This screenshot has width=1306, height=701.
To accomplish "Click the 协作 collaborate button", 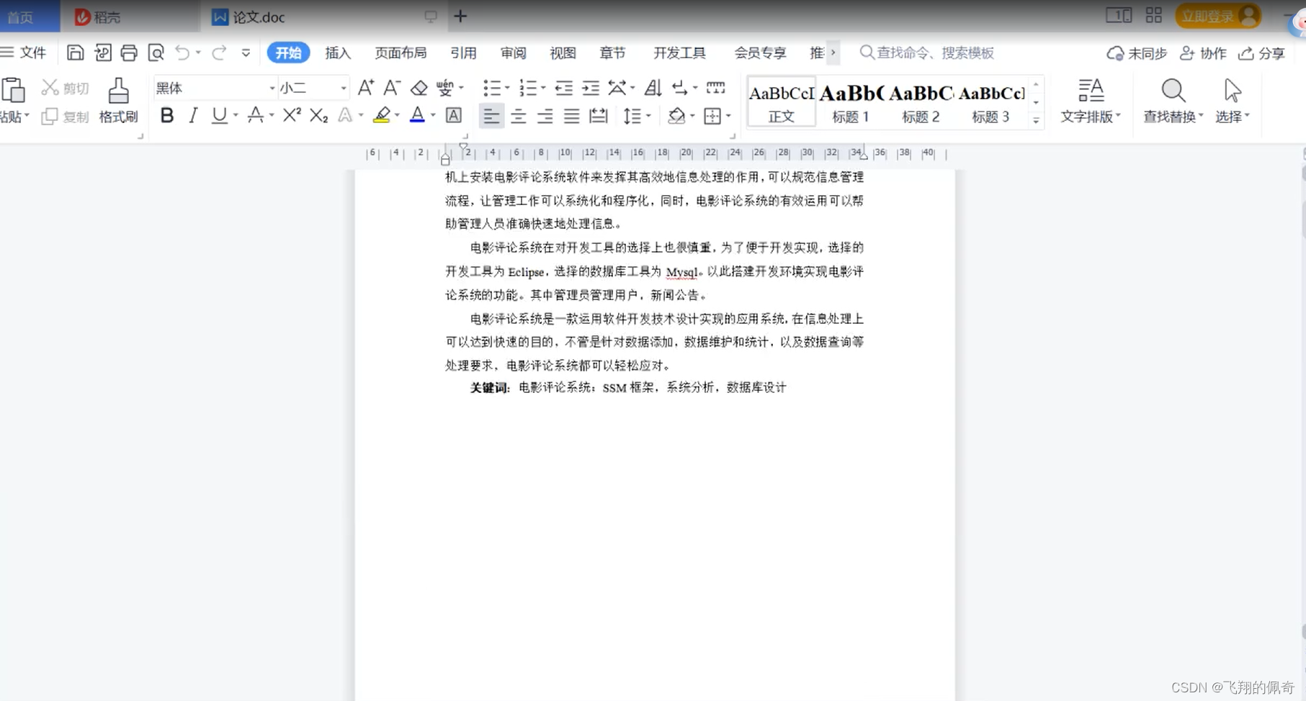I will coord(1203,53).
